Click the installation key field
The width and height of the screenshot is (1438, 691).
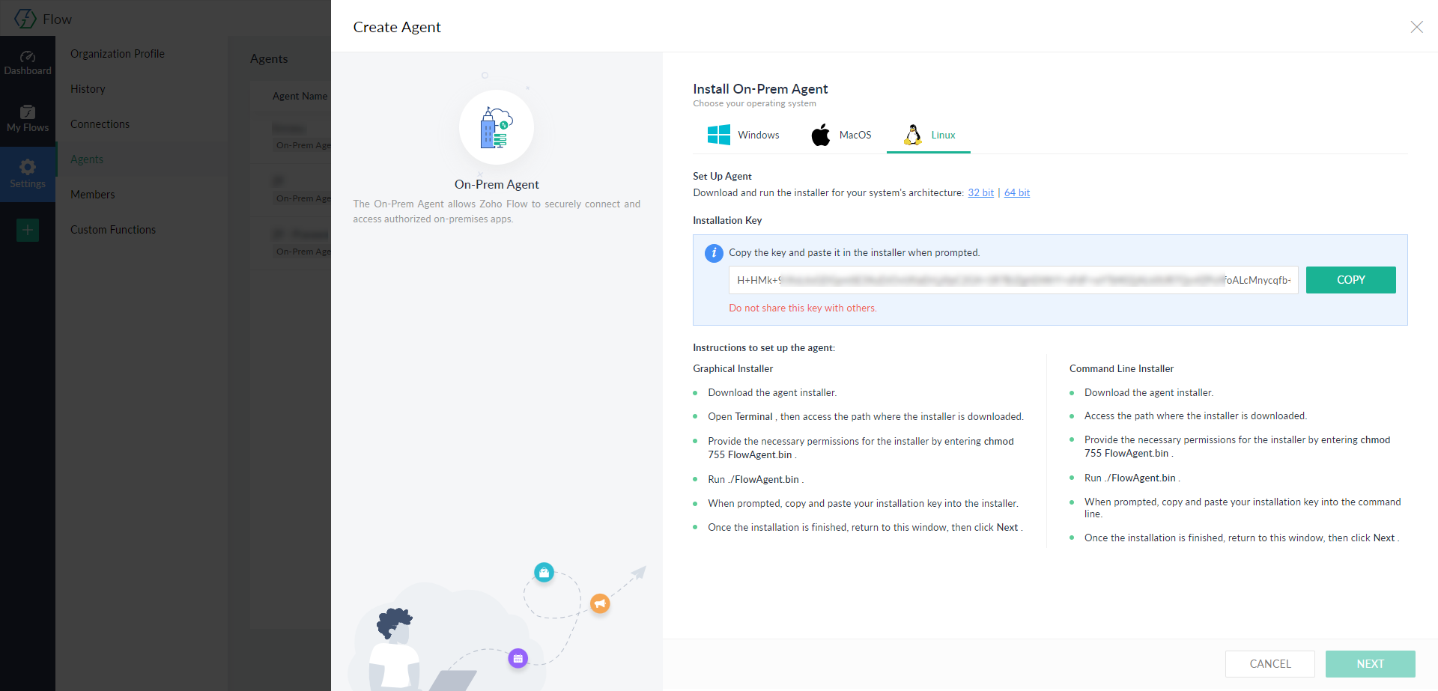click(1013, 280)
